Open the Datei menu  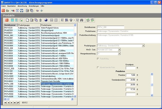click(4, 6)
